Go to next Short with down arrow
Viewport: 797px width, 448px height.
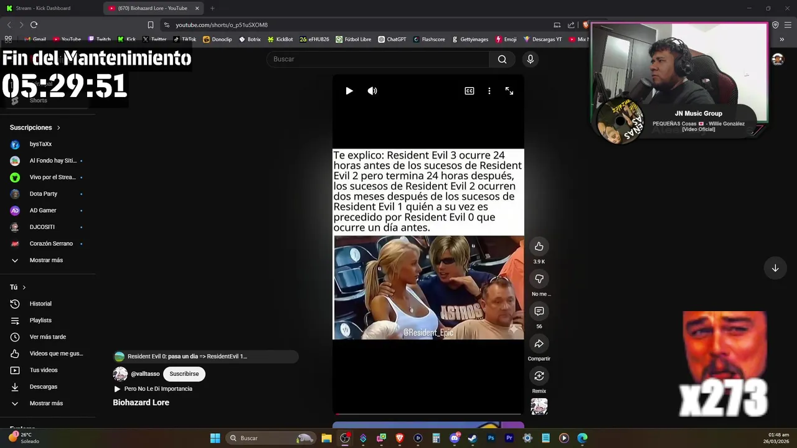(x=775, y=268)
